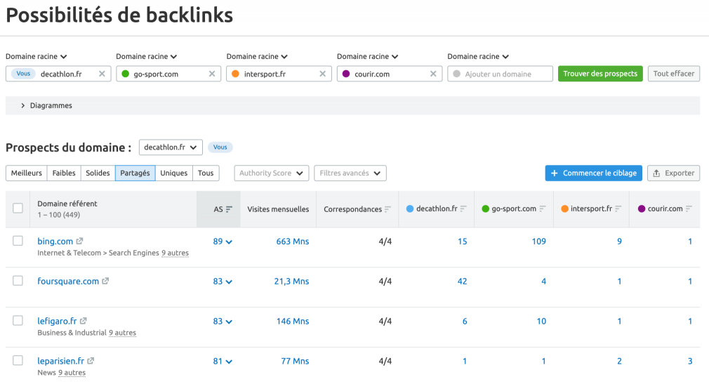The height and width of the screenshot is (384, 709).
Task: Open Domaine racine dropdown above Ajouter un domaine
Action: (478, 57)
